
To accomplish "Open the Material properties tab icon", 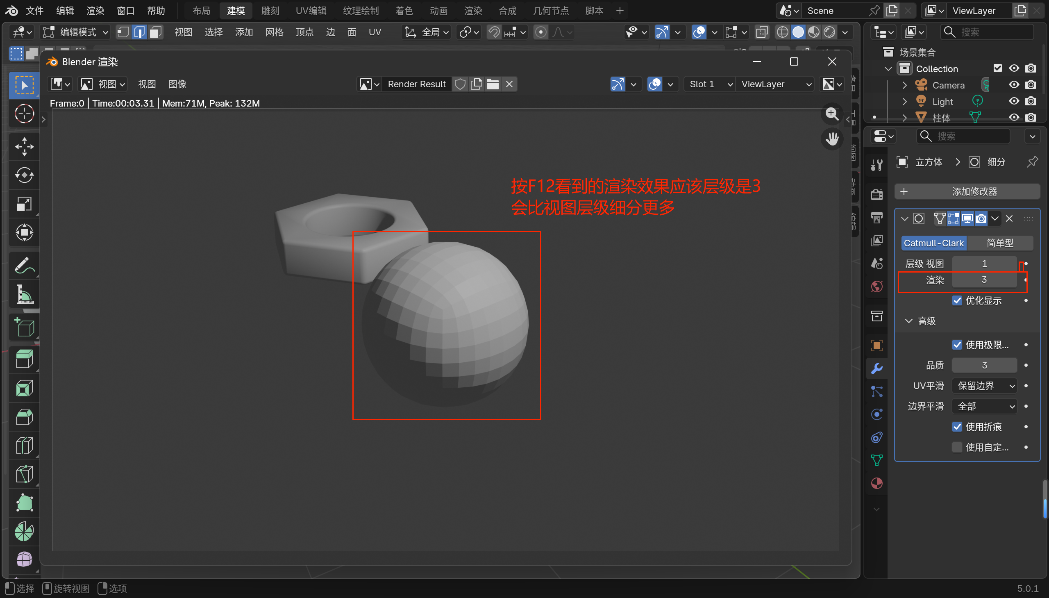I will [x=876, y=483].
